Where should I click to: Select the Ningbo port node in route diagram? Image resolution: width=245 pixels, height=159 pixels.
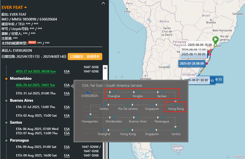(x=138, y=92)
